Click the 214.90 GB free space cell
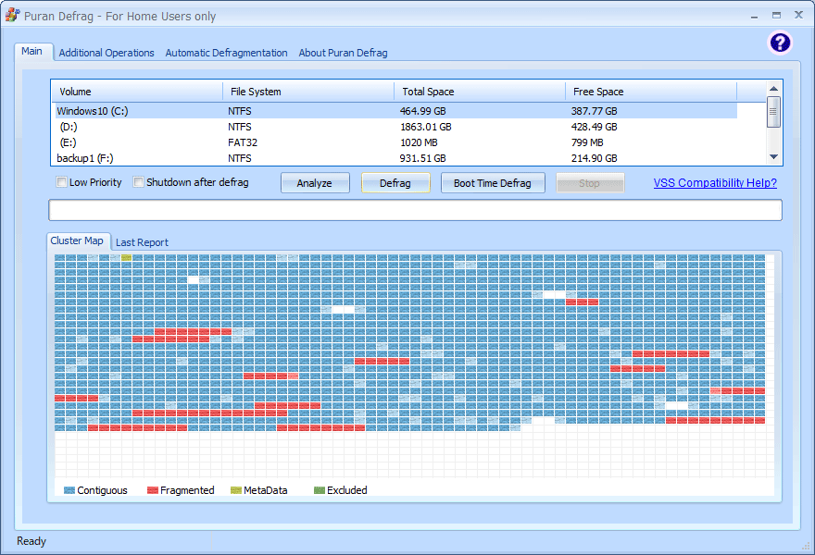Image resolution: width=815 pixels, height=555 pixels. point(594,158)
